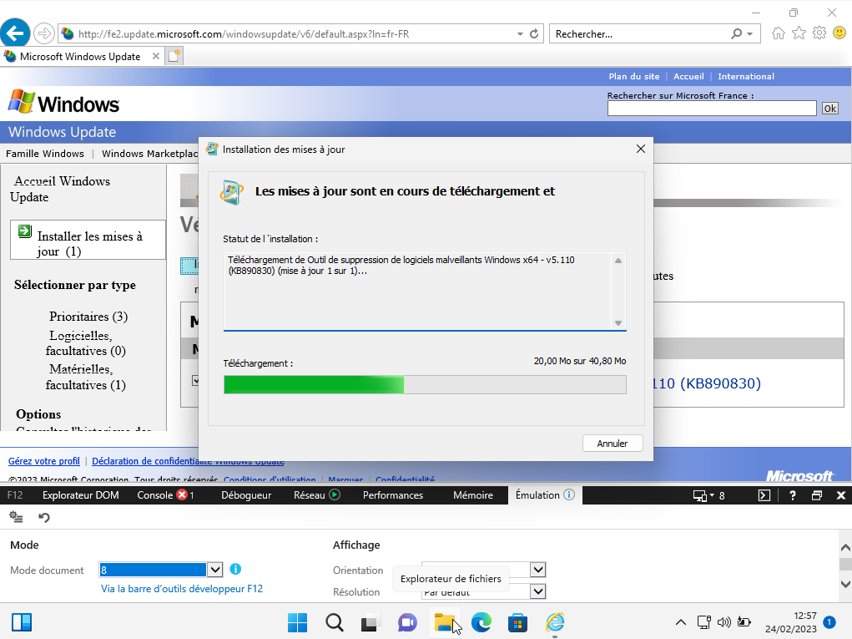Screen dimensions: 852x639
Task: Expand the Orientation dropdown
Action: pyautogui.click(x=538, y=570)
